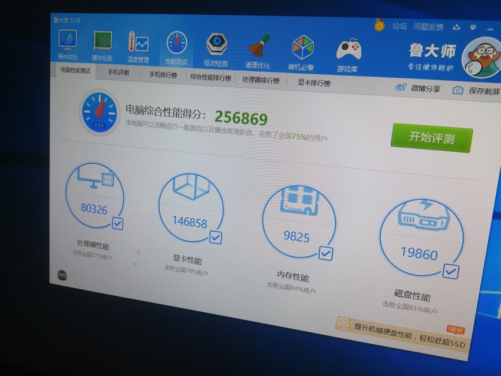Click the 电脑综合性能得分 heading
The height and width of the screenshot is (376, 501).
166,112
